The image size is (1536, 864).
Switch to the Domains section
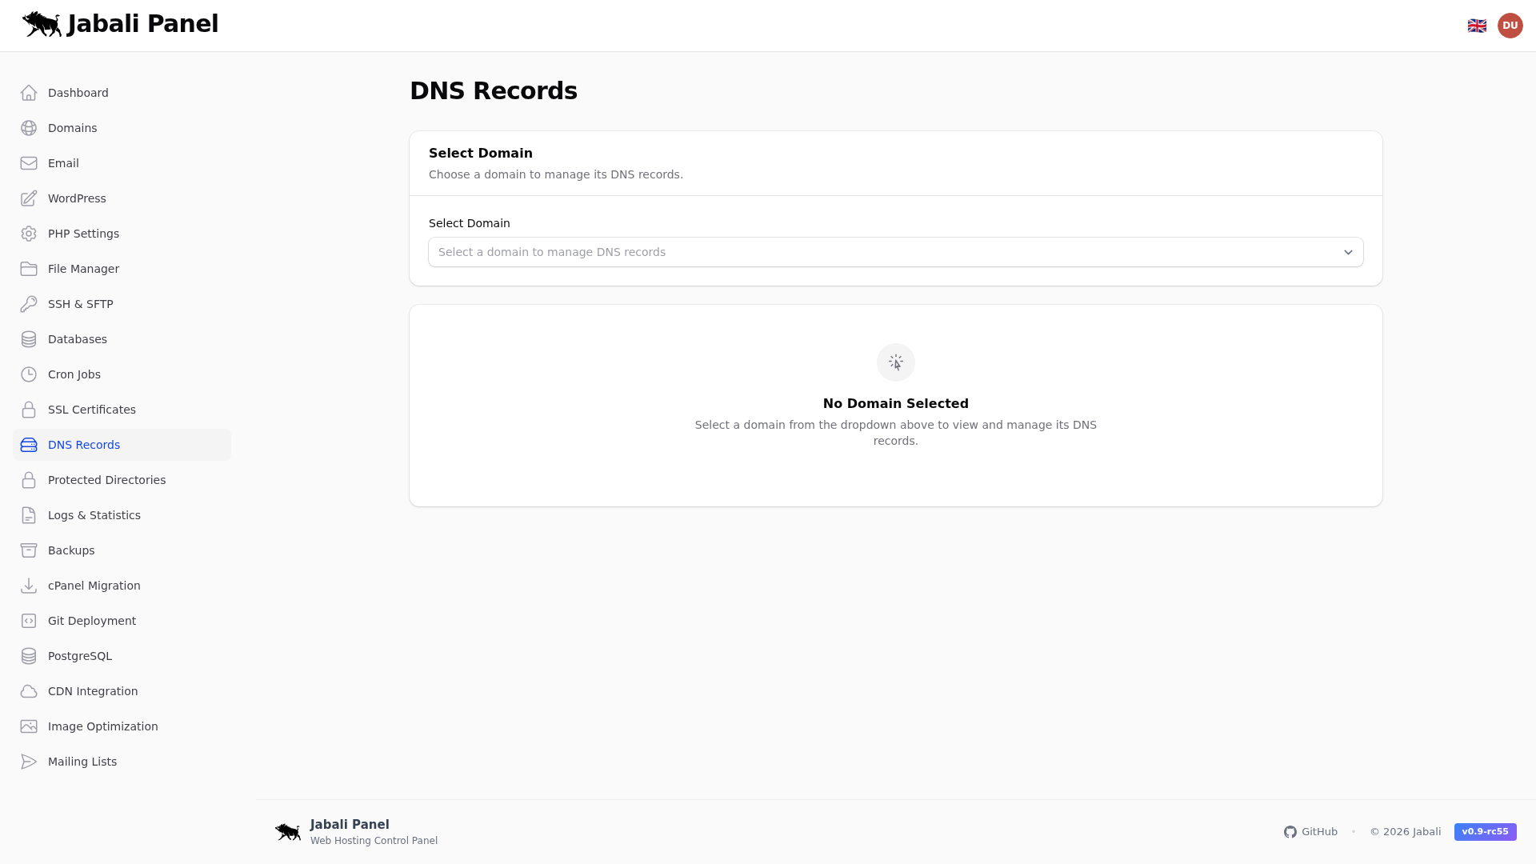(x=72, y=128)
